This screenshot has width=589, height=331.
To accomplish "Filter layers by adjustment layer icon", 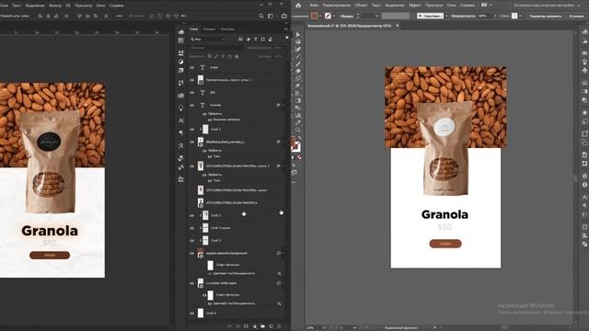I will [248, 39].
